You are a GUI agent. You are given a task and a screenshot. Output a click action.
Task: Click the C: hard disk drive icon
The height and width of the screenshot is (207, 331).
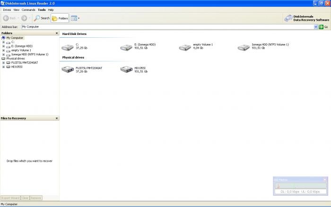[68, 47]
